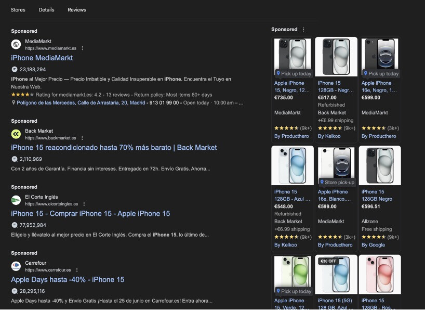Click the Polígono de las Mercedes address link
The image size is (425, 310).
[81, 103]
